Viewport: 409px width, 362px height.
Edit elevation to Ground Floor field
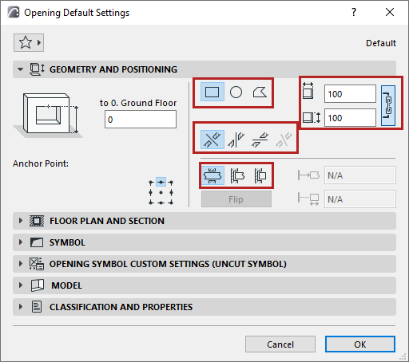pos(141,120)
